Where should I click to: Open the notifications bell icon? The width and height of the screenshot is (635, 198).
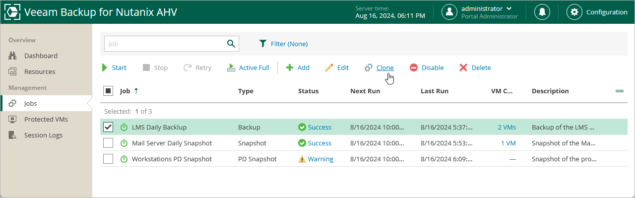pyautogui.click(x=542, y=12)
